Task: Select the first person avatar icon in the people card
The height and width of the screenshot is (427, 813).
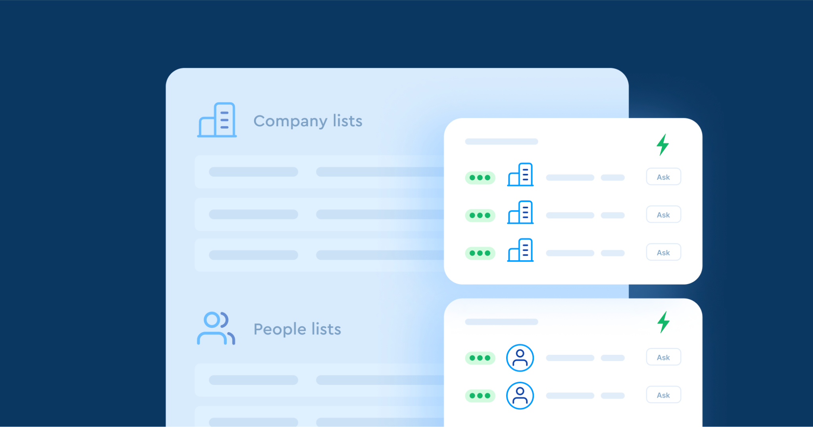Action: 520,358
